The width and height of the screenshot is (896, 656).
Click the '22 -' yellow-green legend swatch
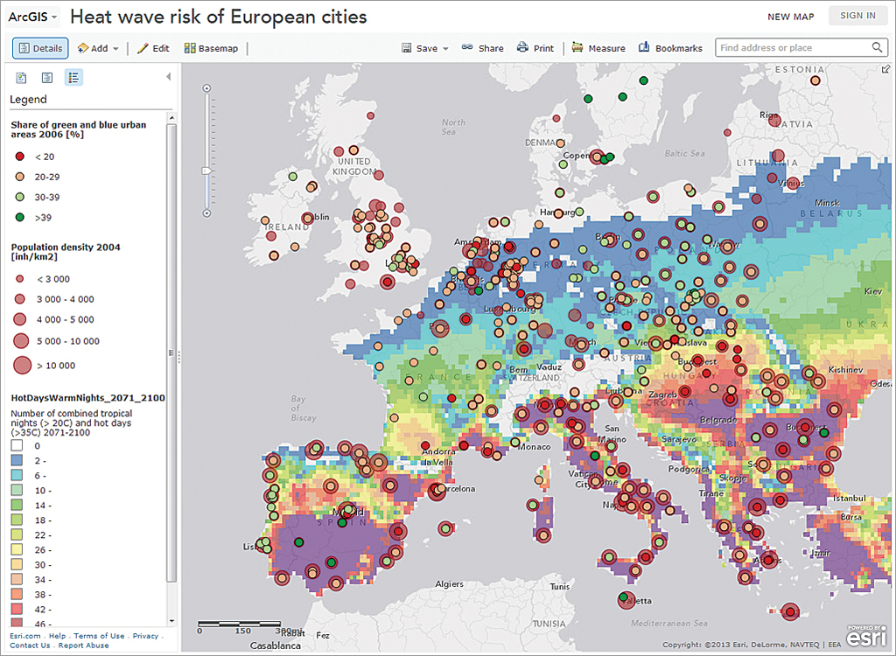[x=17, y=534]
